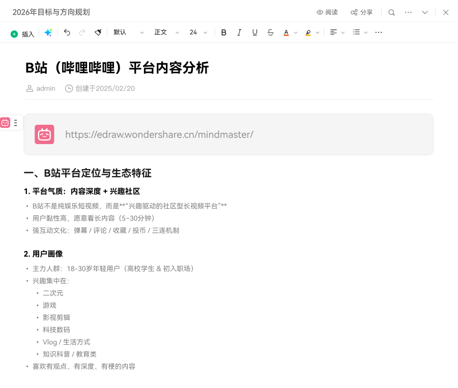Switch to 阅读 reading mode

tap(327, 12)
